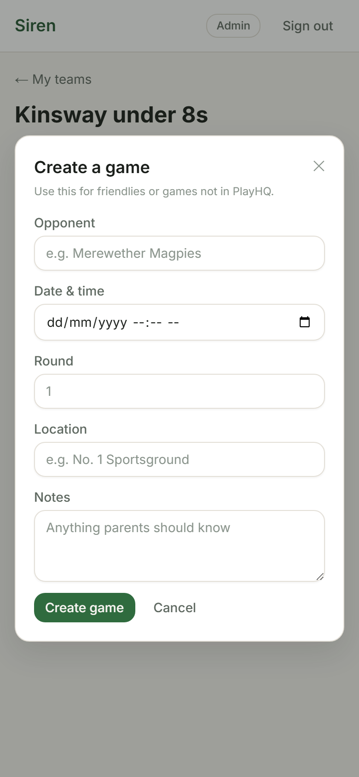The image size is (359, 777).
Task: Click the Siren logo
Action: tap(35, 26)
